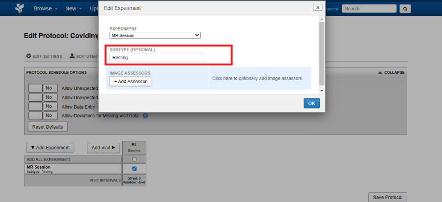This screenshot has height=202, width=442.
Task: Close the Edit Experiment dialog
Action: [318, 7]
